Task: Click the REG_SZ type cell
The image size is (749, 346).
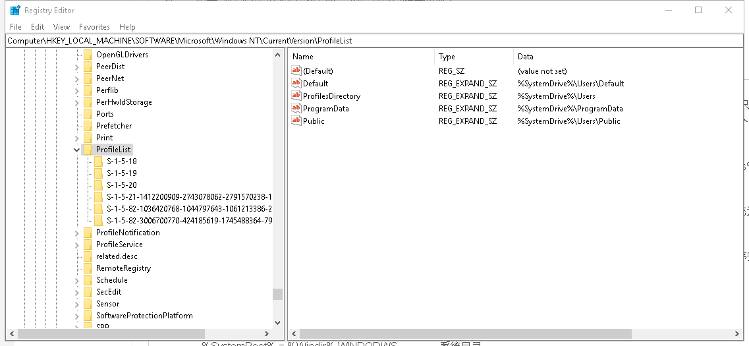Action: (x=451, y=71)
